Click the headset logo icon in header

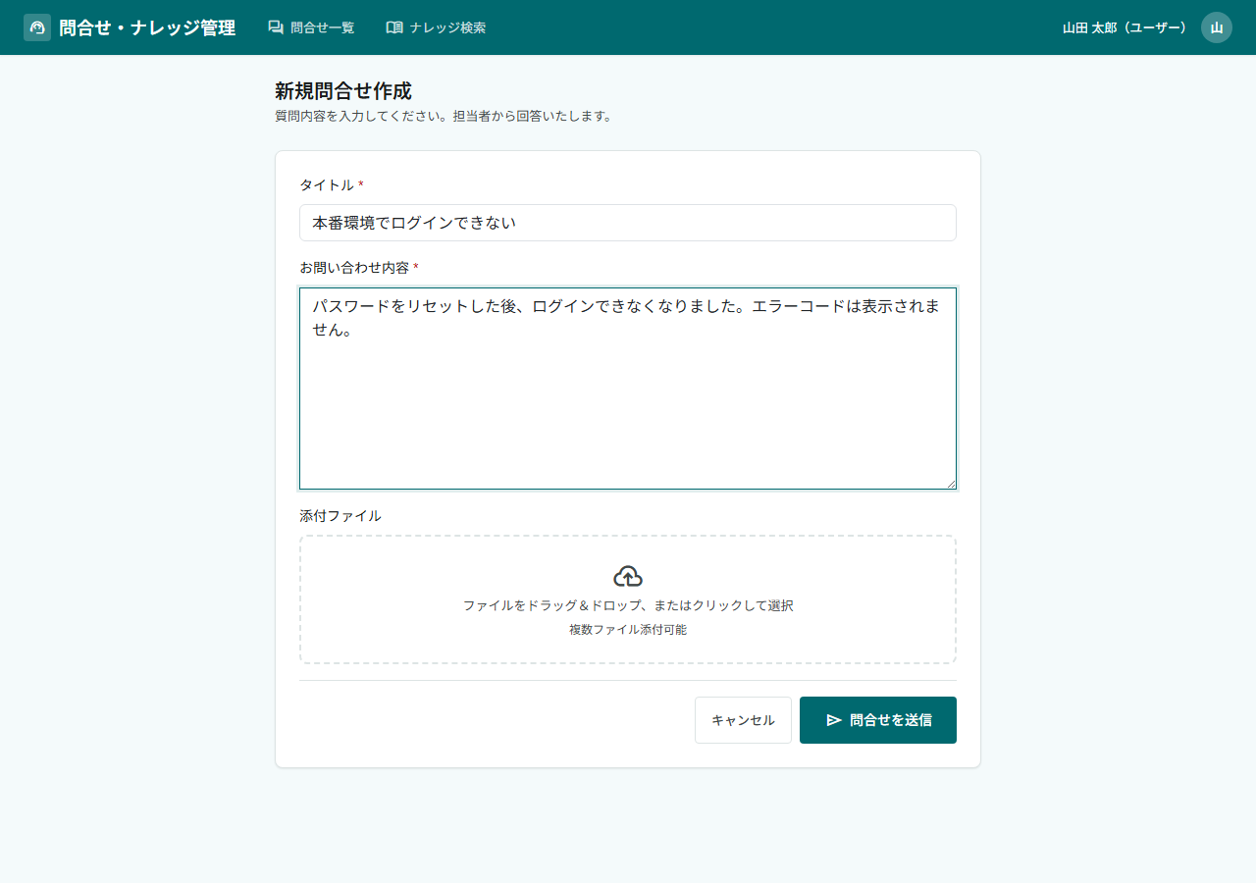(x=37, y=27)
